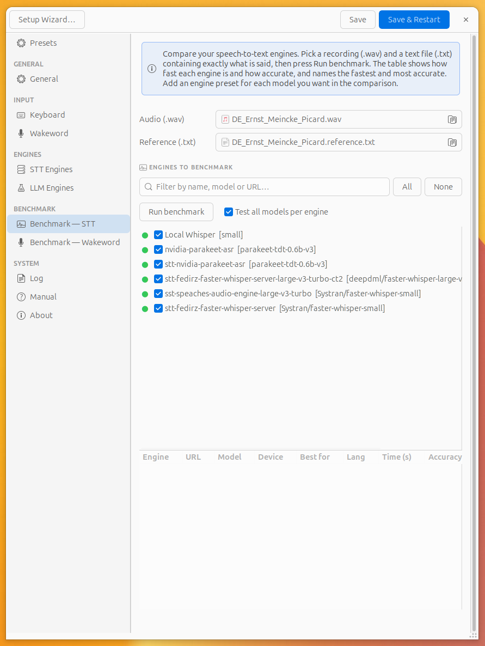This screenshot has width=485, height=646.
Task: Click the Best for column header
Action: click(x=315, y=457)
